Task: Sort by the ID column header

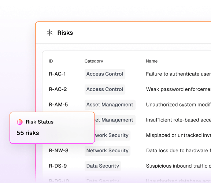Action: click(51, 61)
